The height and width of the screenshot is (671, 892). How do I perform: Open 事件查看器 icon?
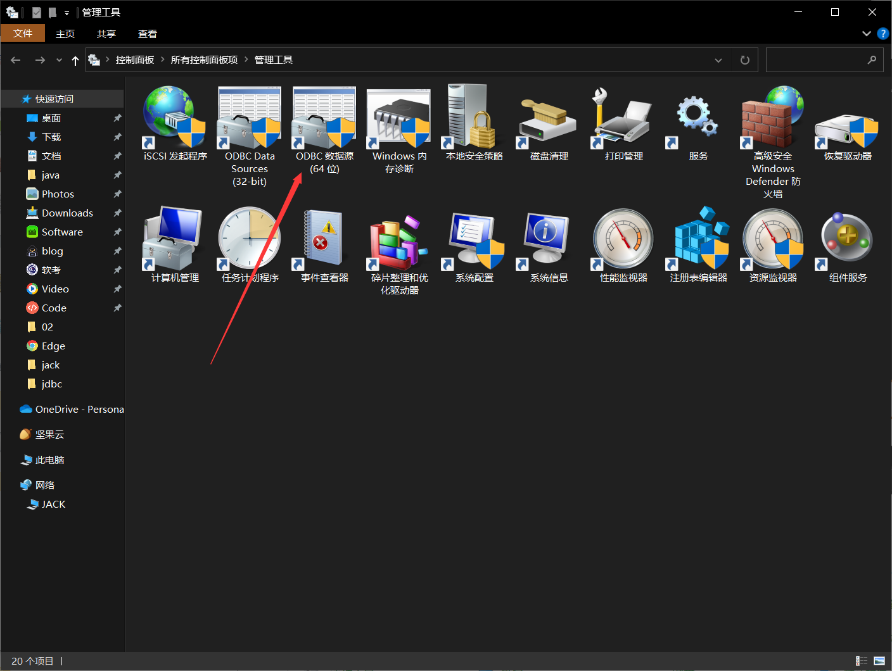[324, 245]
